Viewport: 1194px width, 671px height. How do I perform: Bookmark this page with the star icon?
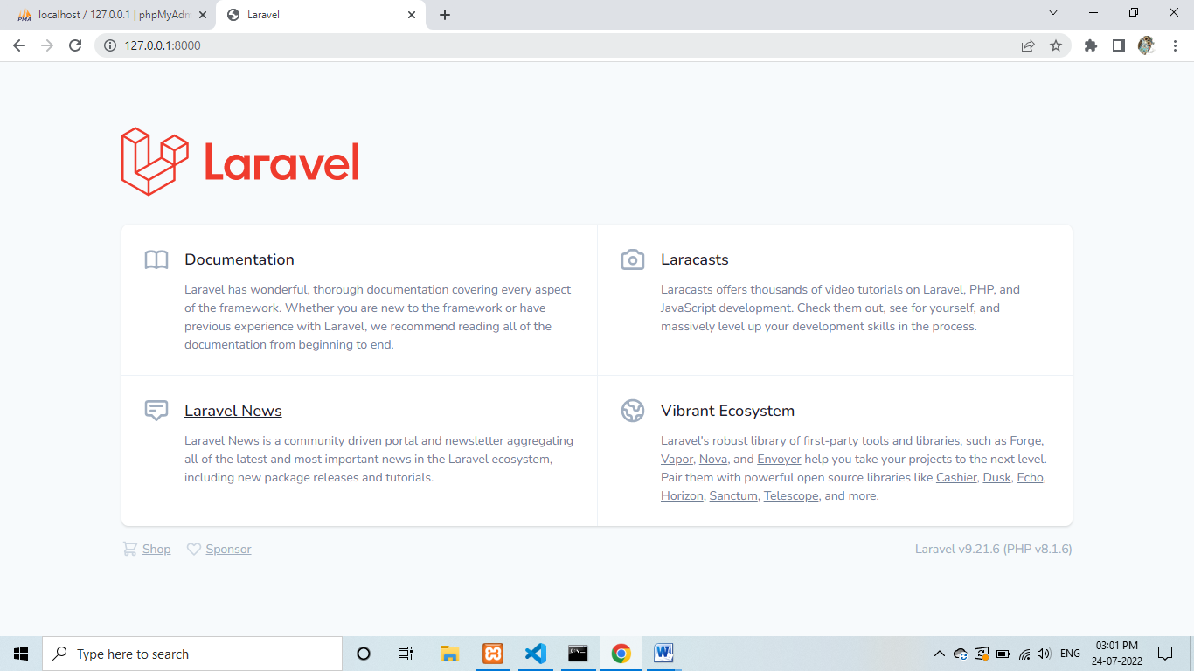tap(1056, 45)
